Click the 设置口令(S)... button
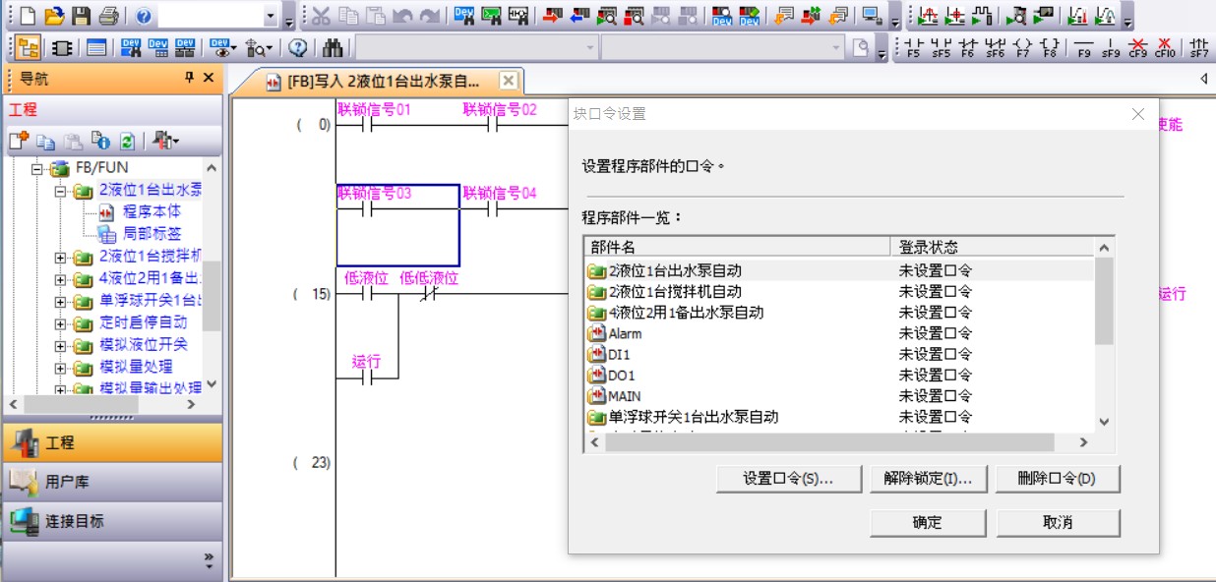Viewport: 1216px width, 582px height. click(788, 479)
